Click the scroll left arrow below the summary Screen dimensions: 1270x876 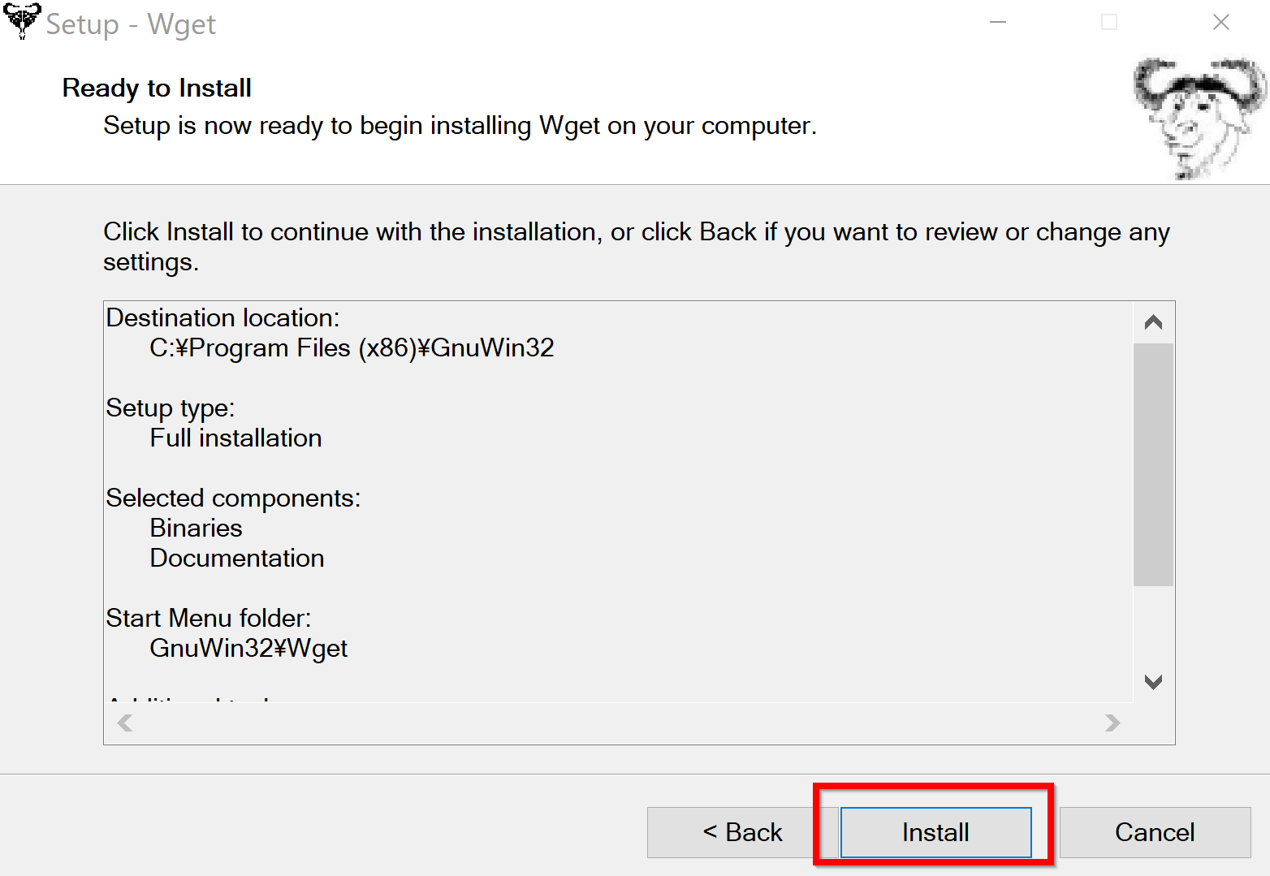coord(125,723)
